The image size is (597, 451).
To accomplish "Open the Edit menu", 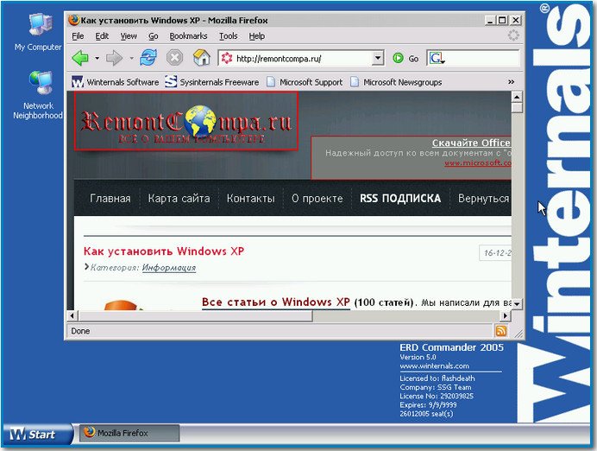I will tap(102, 35).
